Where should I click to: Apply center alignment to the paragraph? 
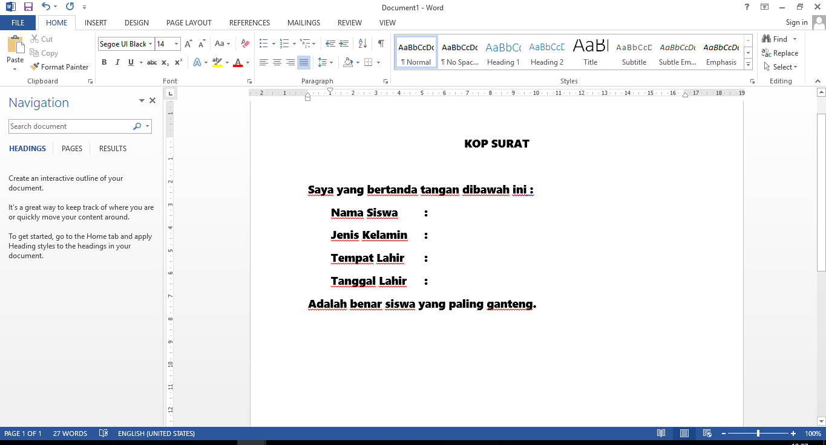277,62
